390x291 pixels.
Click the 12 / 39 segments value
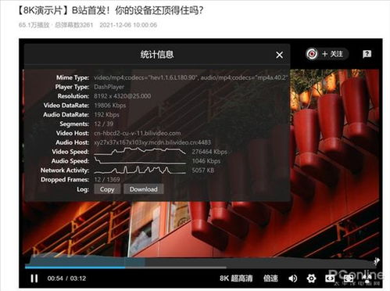coord(104,124)
